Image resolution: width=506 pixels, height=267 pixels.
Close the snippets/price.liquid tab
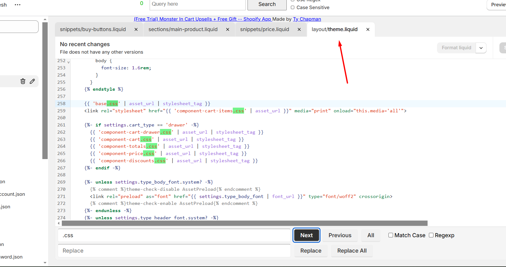pos(299,29)
